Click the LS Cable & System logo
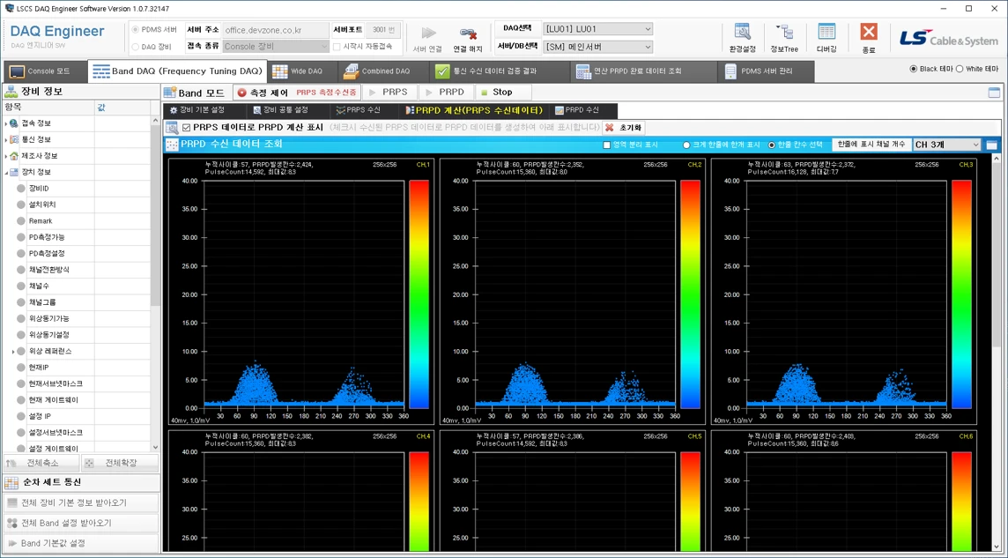 click(x=948, y=39)
